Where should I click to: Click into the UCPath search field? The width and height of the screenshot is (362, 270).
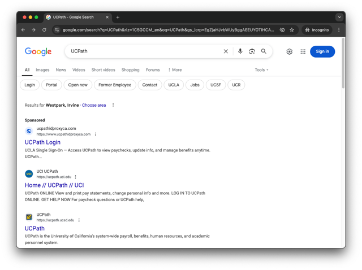[141, 51]
